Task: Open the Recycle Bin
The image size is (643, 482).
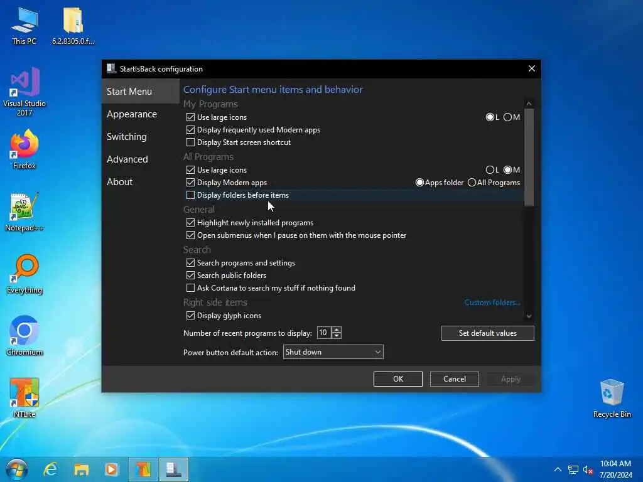Action: (x=612, y=398)
